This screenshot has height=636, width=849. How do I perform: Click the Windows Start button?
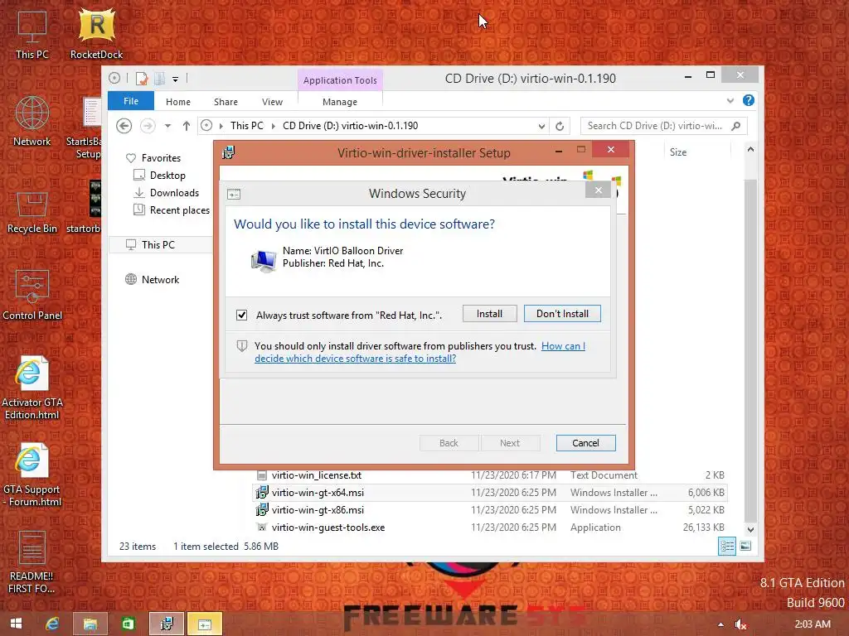pos(16,624)
